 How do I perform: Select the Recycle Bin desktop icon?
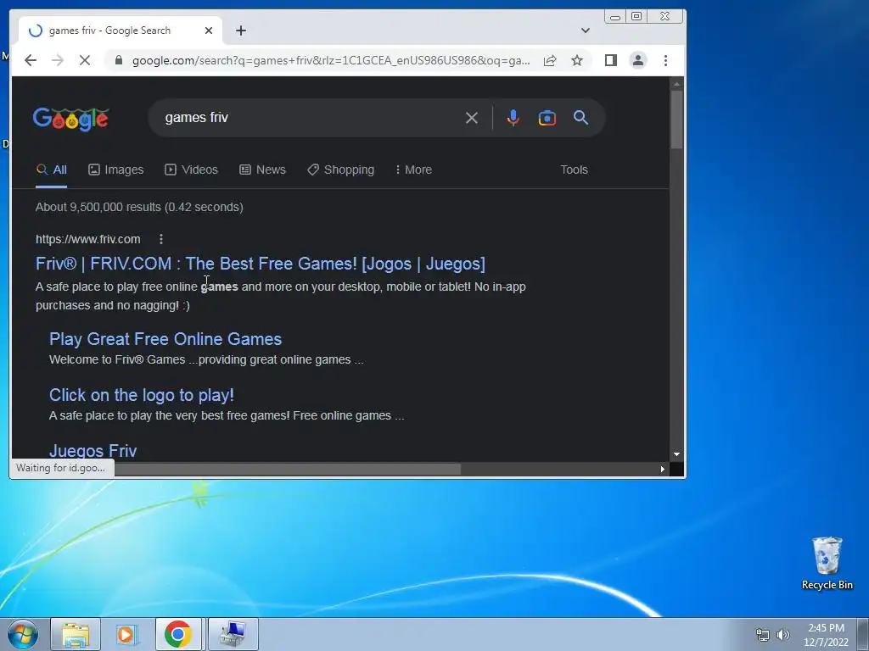(x=827, y=563)
